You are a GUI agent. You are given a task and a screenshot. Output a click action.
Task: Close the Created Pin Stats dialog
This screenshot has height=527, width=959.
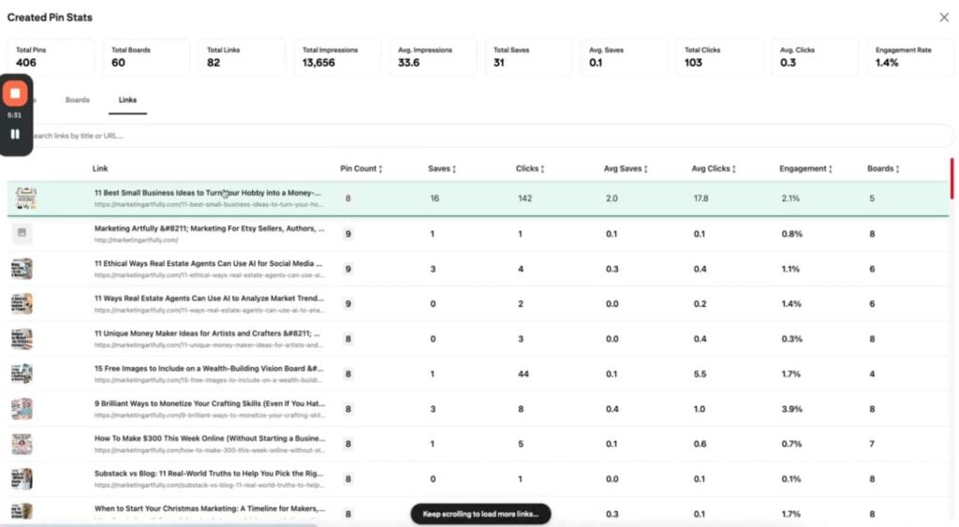pyautogui.click(x=944, y=17)
